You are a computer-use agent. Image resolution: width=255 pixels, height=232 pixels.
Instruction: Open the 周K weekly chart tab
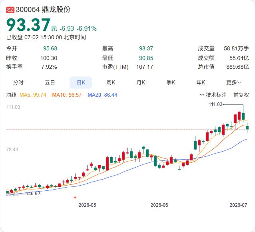tap(111, 82)
